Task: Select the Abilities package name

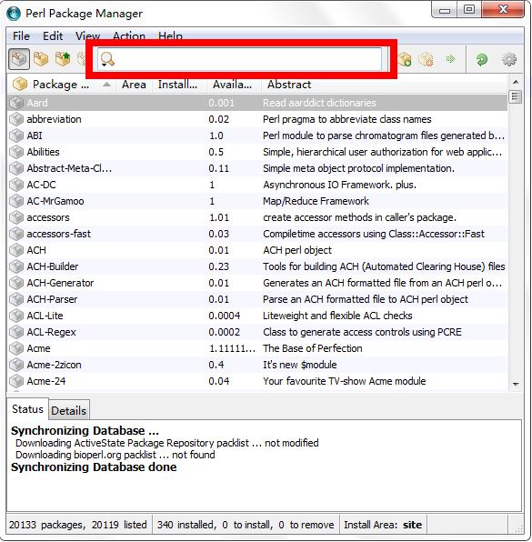Action: point(44,152)
